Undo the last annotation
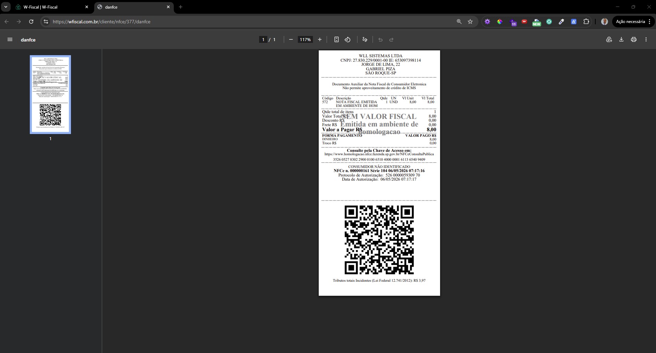Screen dimensions: 656x353 coord(380,40)
